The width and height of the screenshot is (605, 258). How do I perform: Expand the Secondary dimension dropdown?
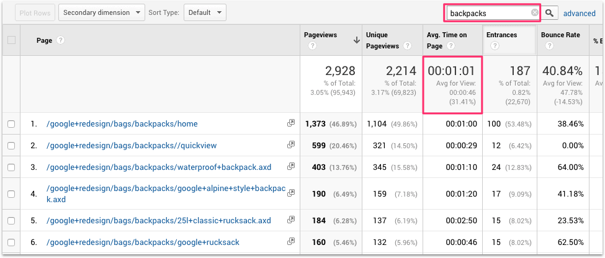click(102, 12)
